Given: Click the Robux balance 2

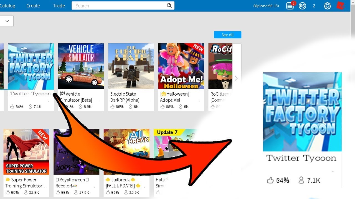Looking at the screenshot, I should [x=314, y=6].
